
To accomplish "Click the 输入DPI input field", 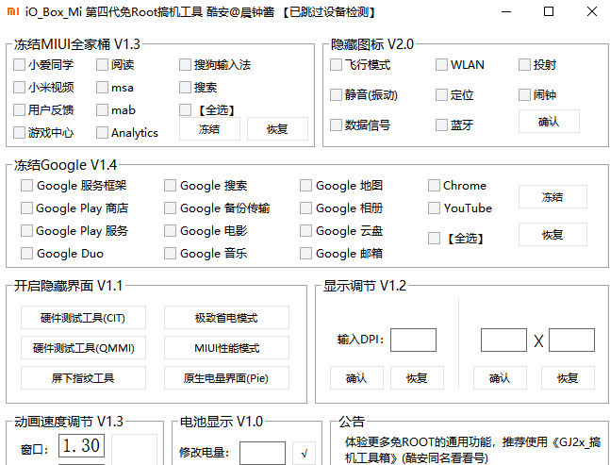I will pyautogui.click(x=413, y=340).
